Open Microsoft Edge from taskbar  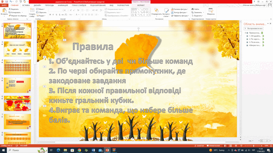(x=58, y=150)
